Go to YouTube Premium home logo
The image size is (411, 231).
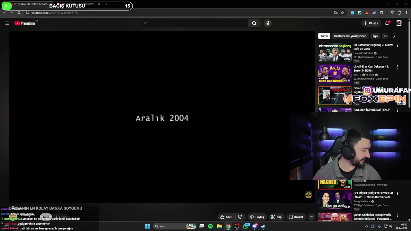point(25,23)
